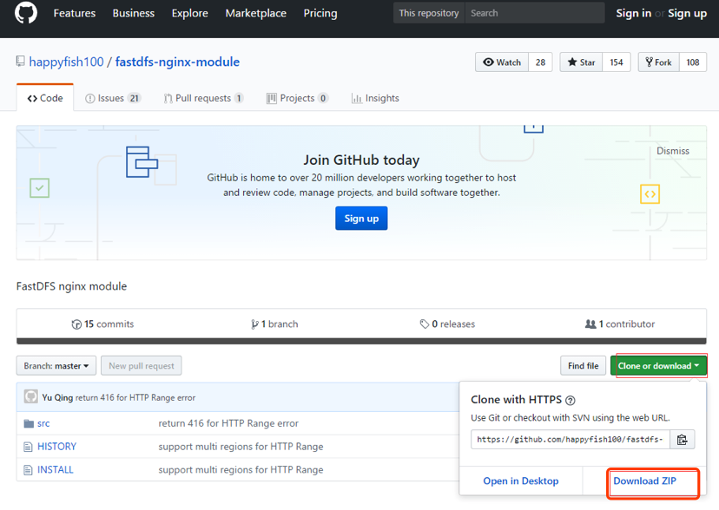
Task: View the 108 forks count
Action: (693, 62)
